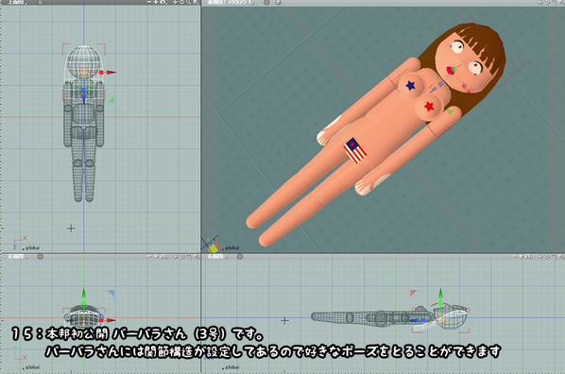Open the 右面図 view name menu
The image size is (565, 374).
pos(217,257)
